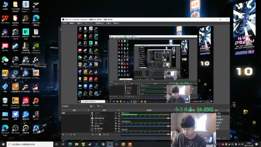Lock the 浏览器 2 source
261x147 pixels.
tap(119, 113)
